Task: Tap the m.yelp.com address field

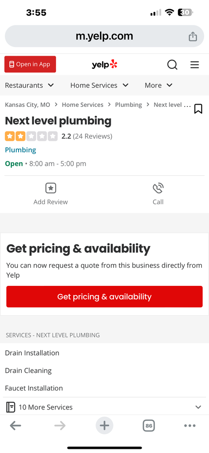Action: 104,36
